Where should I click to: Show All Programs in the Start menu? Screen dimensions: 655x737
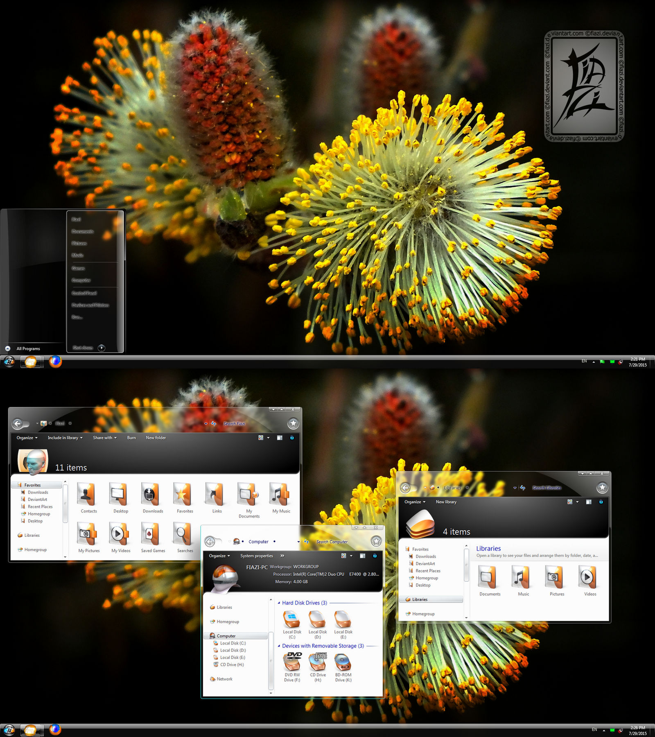pyautogui.click(x=28, y=348)
